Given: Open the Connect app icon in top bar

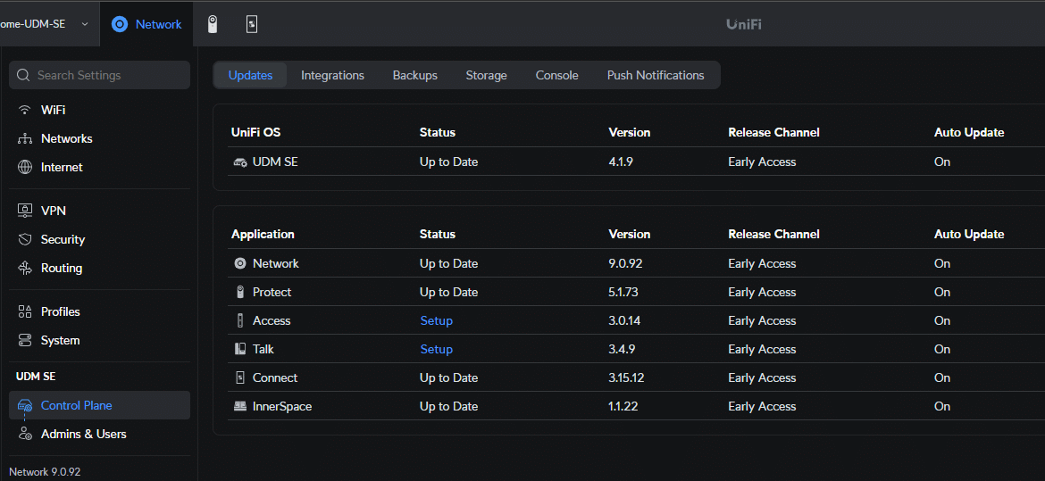Looking at the screenshot, I should tap(252, 25).
